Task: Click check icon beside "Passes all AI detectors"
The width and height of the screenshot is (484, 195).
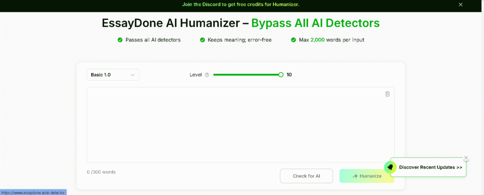Action: tap(120, 40)
